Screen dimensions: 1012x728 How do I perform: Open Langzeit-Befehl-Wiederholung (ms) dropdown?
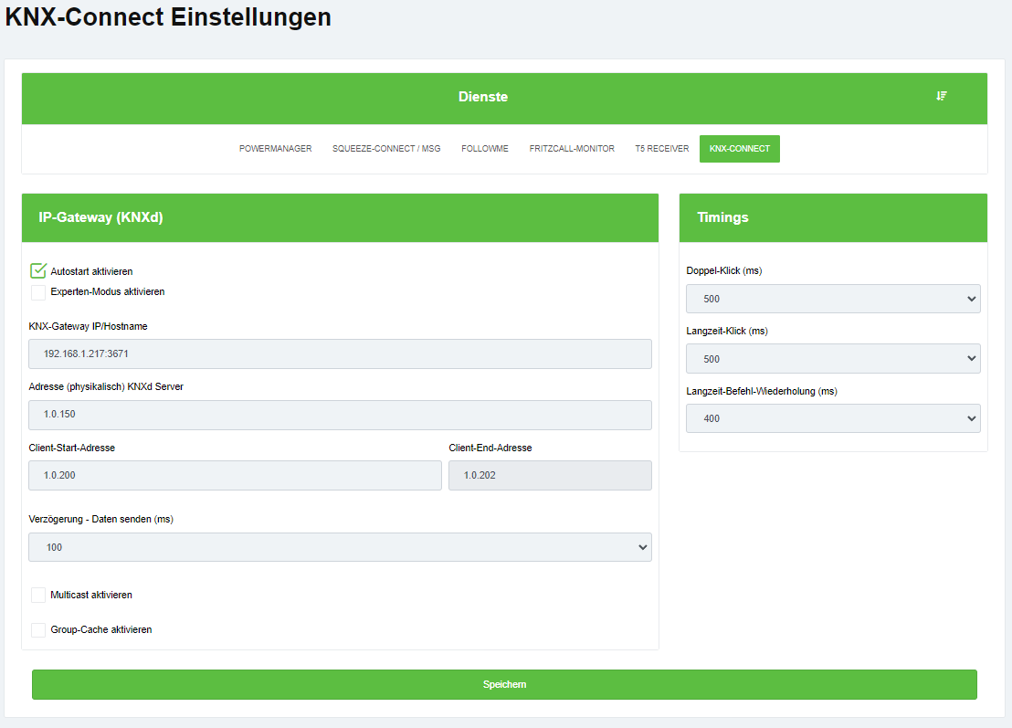coord(833,418)
